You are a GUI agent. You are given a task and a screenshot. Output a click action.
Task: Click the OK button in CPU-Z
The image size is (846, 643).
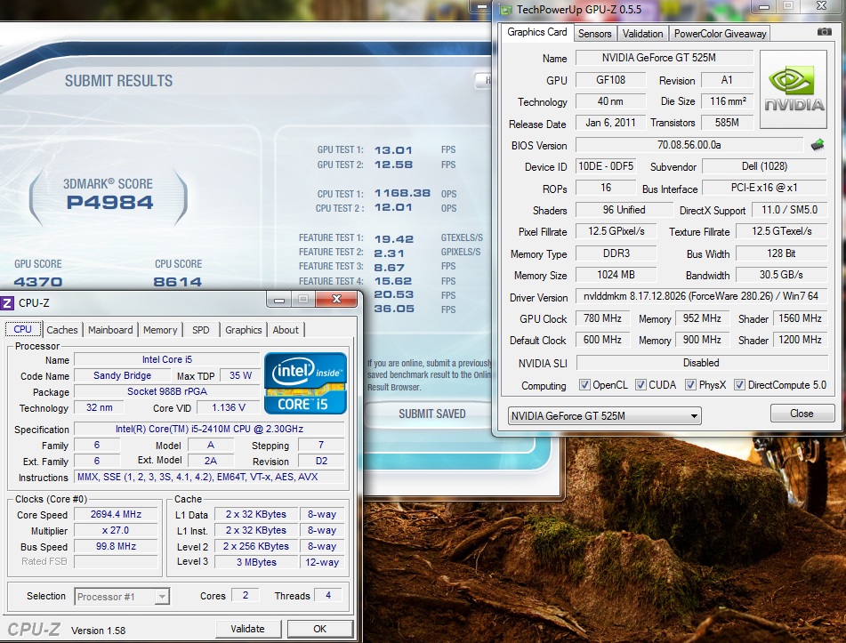click(x=320, y=629)
